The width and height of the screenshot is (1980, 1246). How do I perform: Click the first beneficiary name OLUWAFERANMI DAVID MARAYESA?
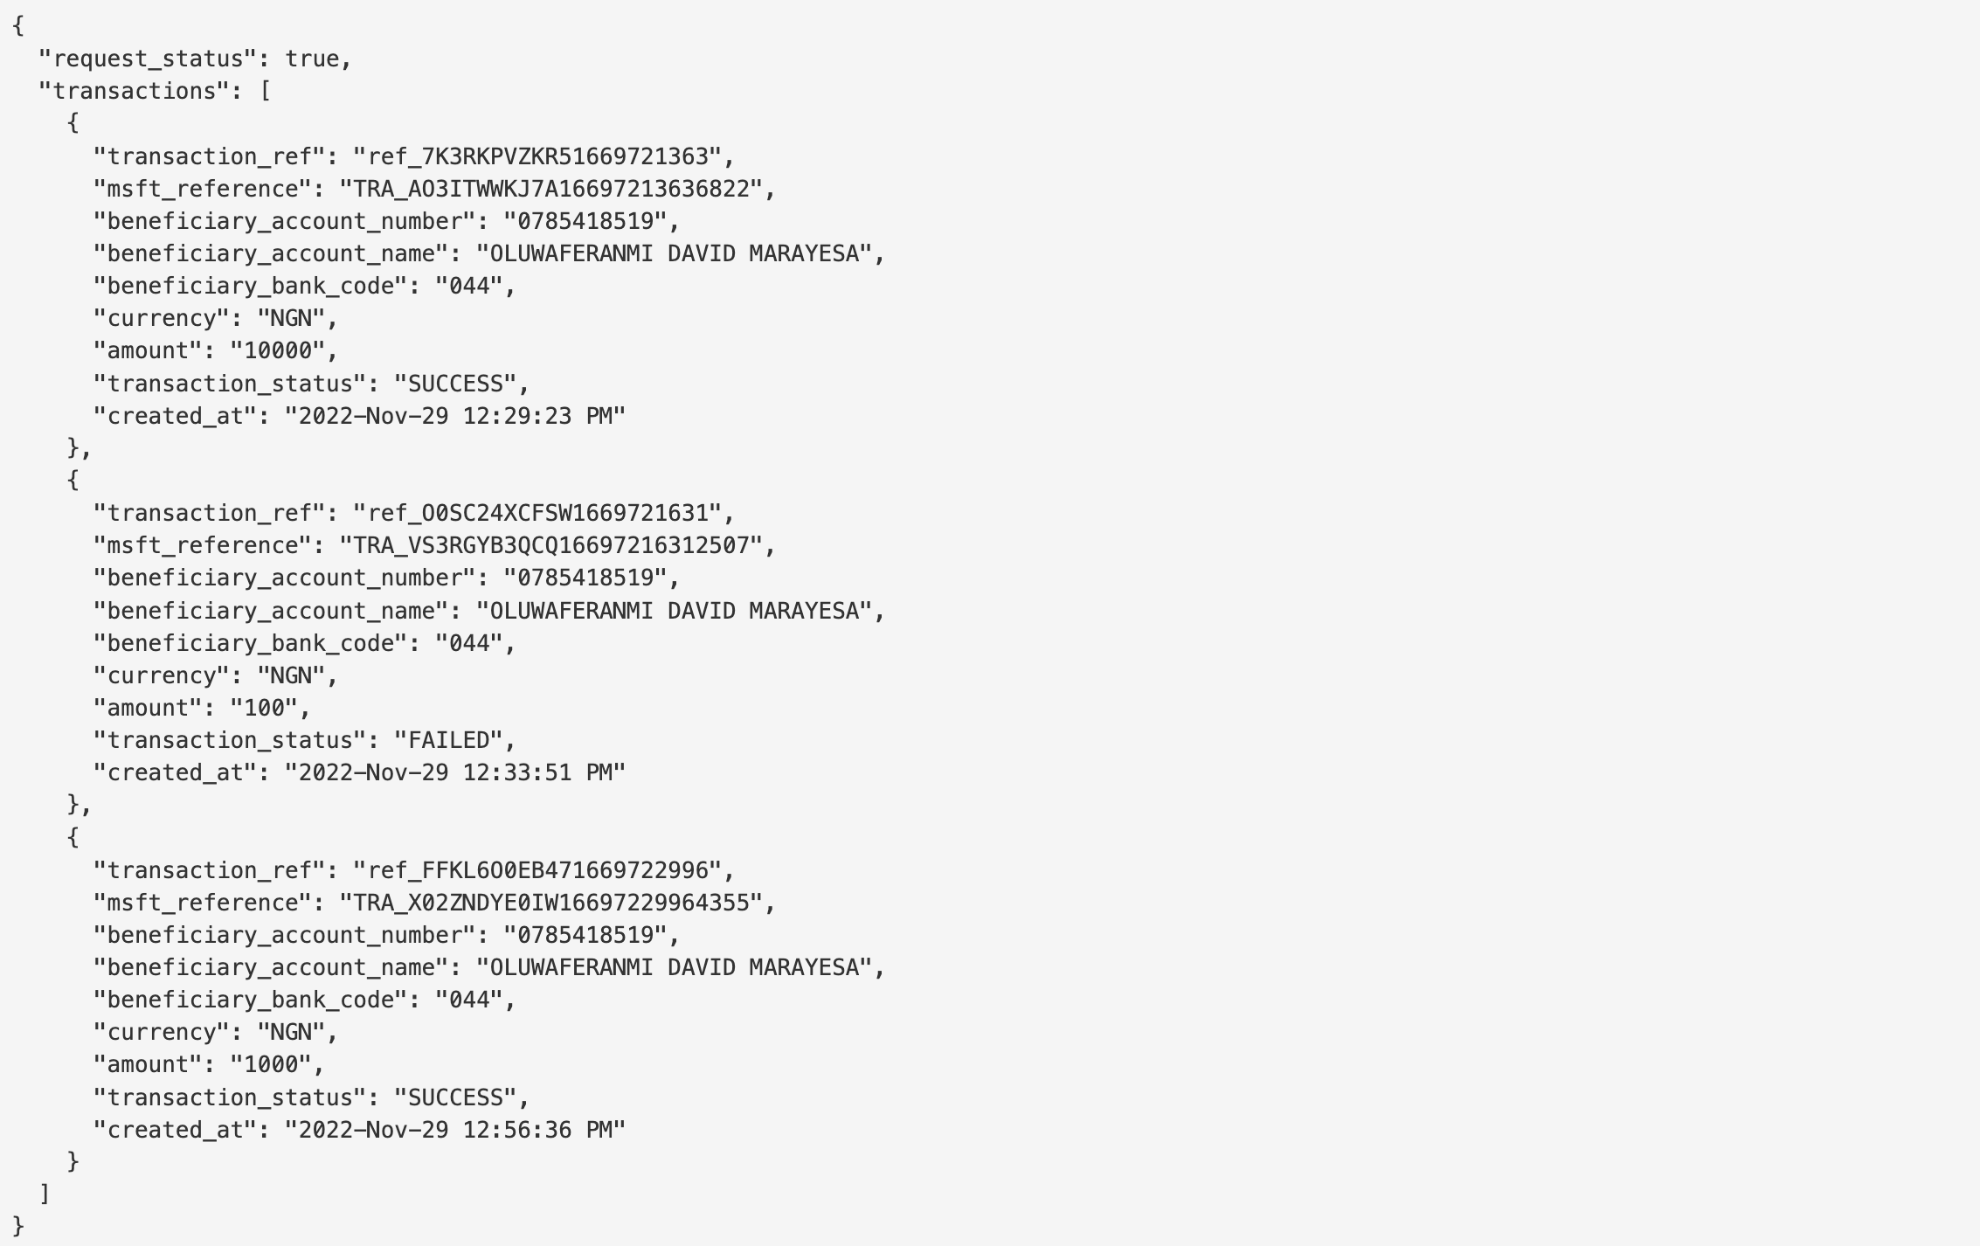pyautogui.click(x=674, y=253)
